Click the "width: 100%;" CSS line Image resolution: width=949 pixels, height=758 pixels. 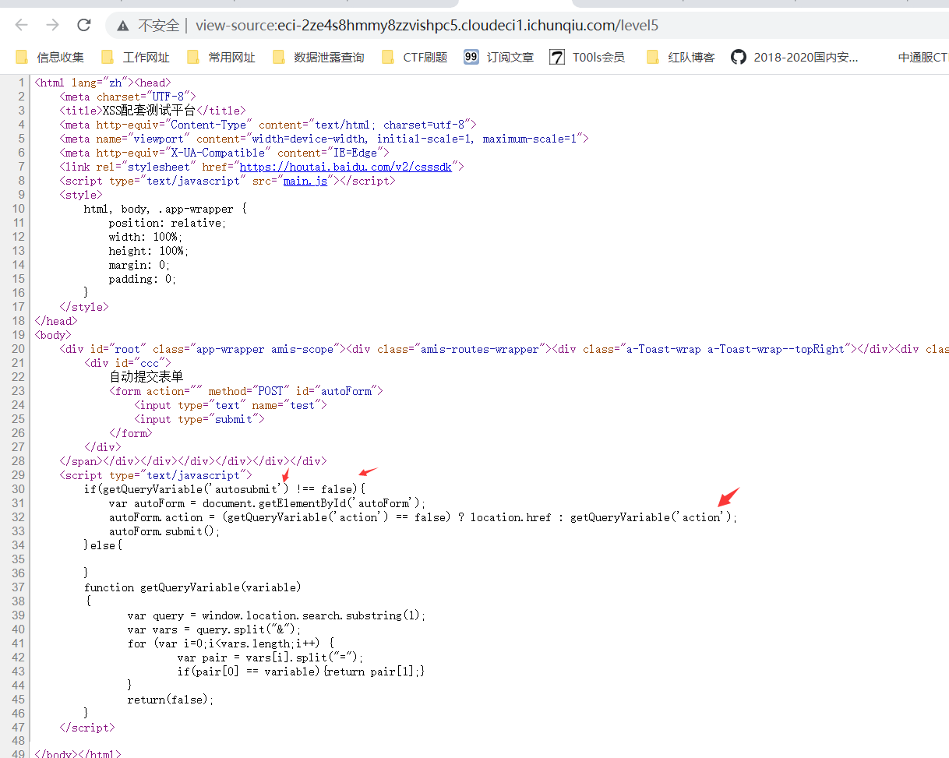[x=146, y=237]
